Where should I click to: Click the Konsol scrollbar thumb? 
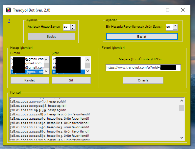(182, 108)
